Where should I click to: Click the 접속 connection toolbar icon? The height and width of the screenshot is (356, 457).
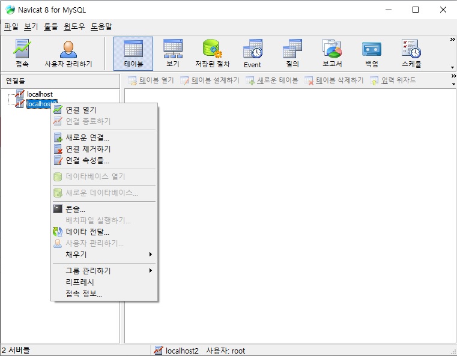coord(22,53)
